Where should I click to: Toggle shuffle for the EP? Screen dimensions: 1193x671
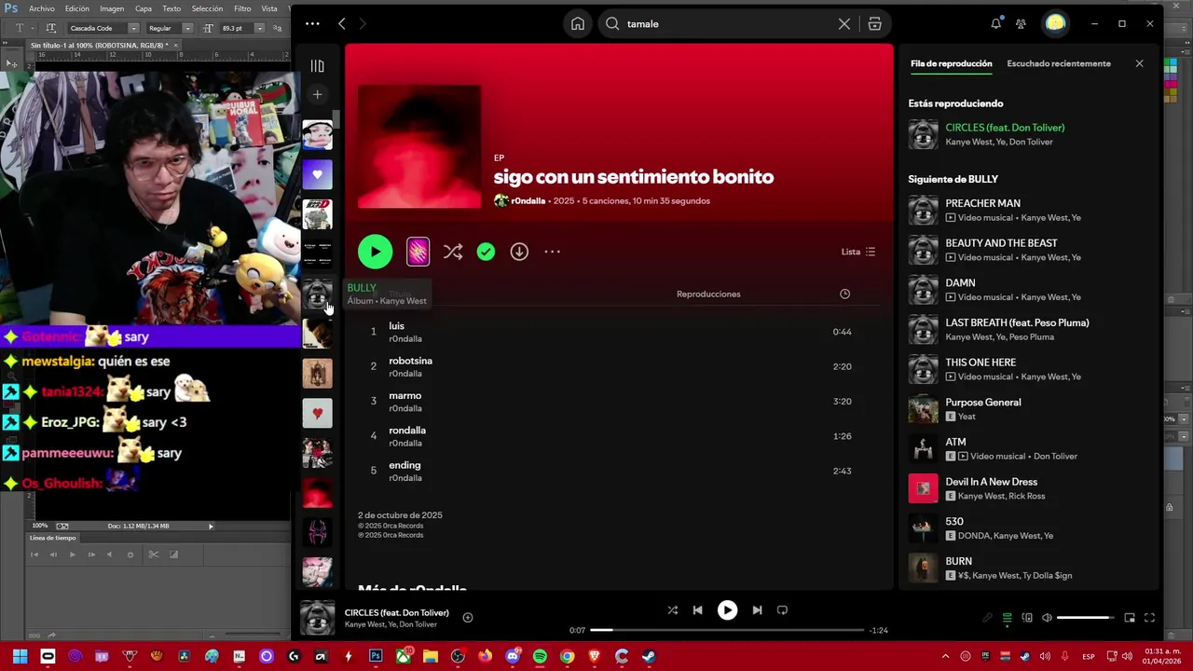(453, 252)
